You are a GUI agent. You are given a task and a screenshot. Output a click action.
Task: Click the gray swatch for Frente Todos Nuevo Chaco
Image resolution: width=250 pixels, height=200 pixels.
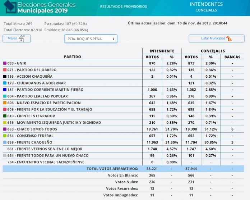point(5,155)
